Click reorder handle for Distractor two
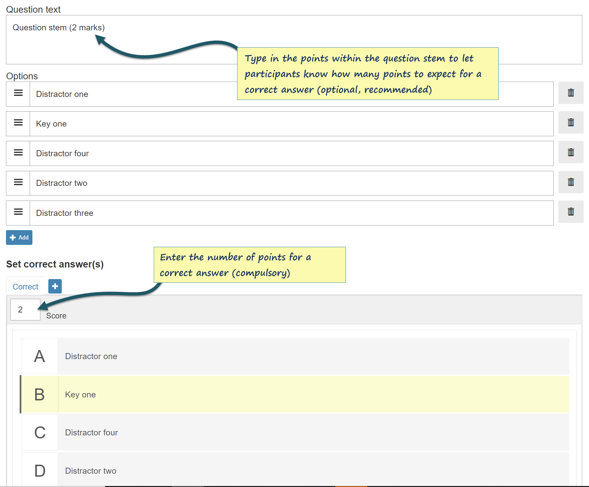The width and height of the screenshot is (589, 487). coord(18,182)
